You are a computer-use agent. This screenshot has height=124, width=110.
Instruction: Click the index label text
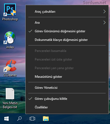(10, 47)
